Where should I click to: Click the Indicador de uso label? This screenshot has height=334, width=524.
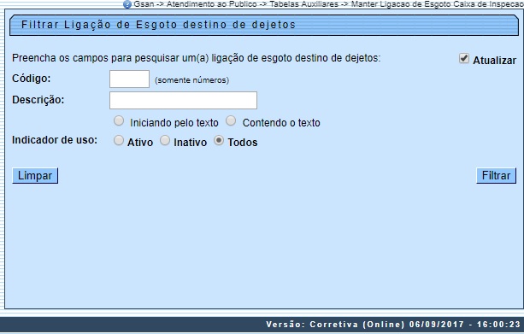[55, 140]
